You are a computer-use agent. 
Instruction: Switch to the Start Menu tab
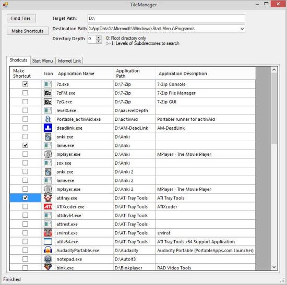click(42, 60)
